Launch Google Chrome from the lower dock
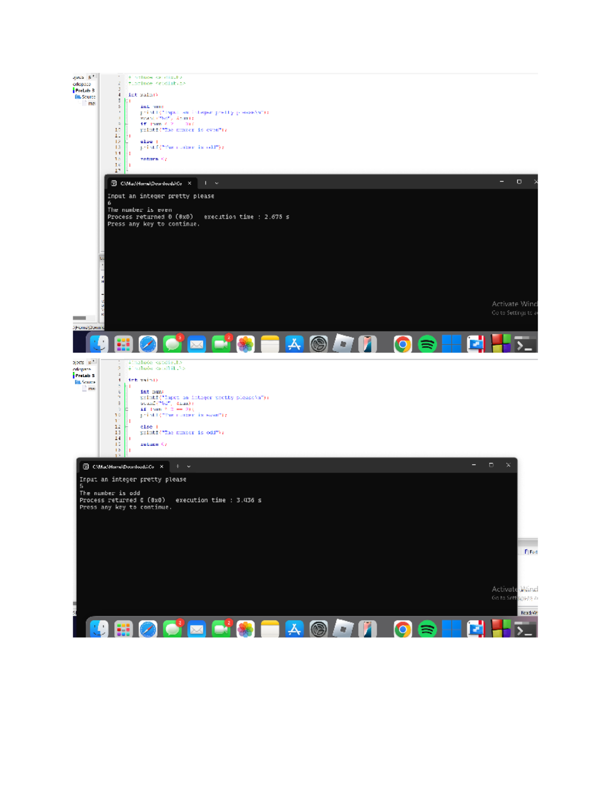 (x=403, y=629)
